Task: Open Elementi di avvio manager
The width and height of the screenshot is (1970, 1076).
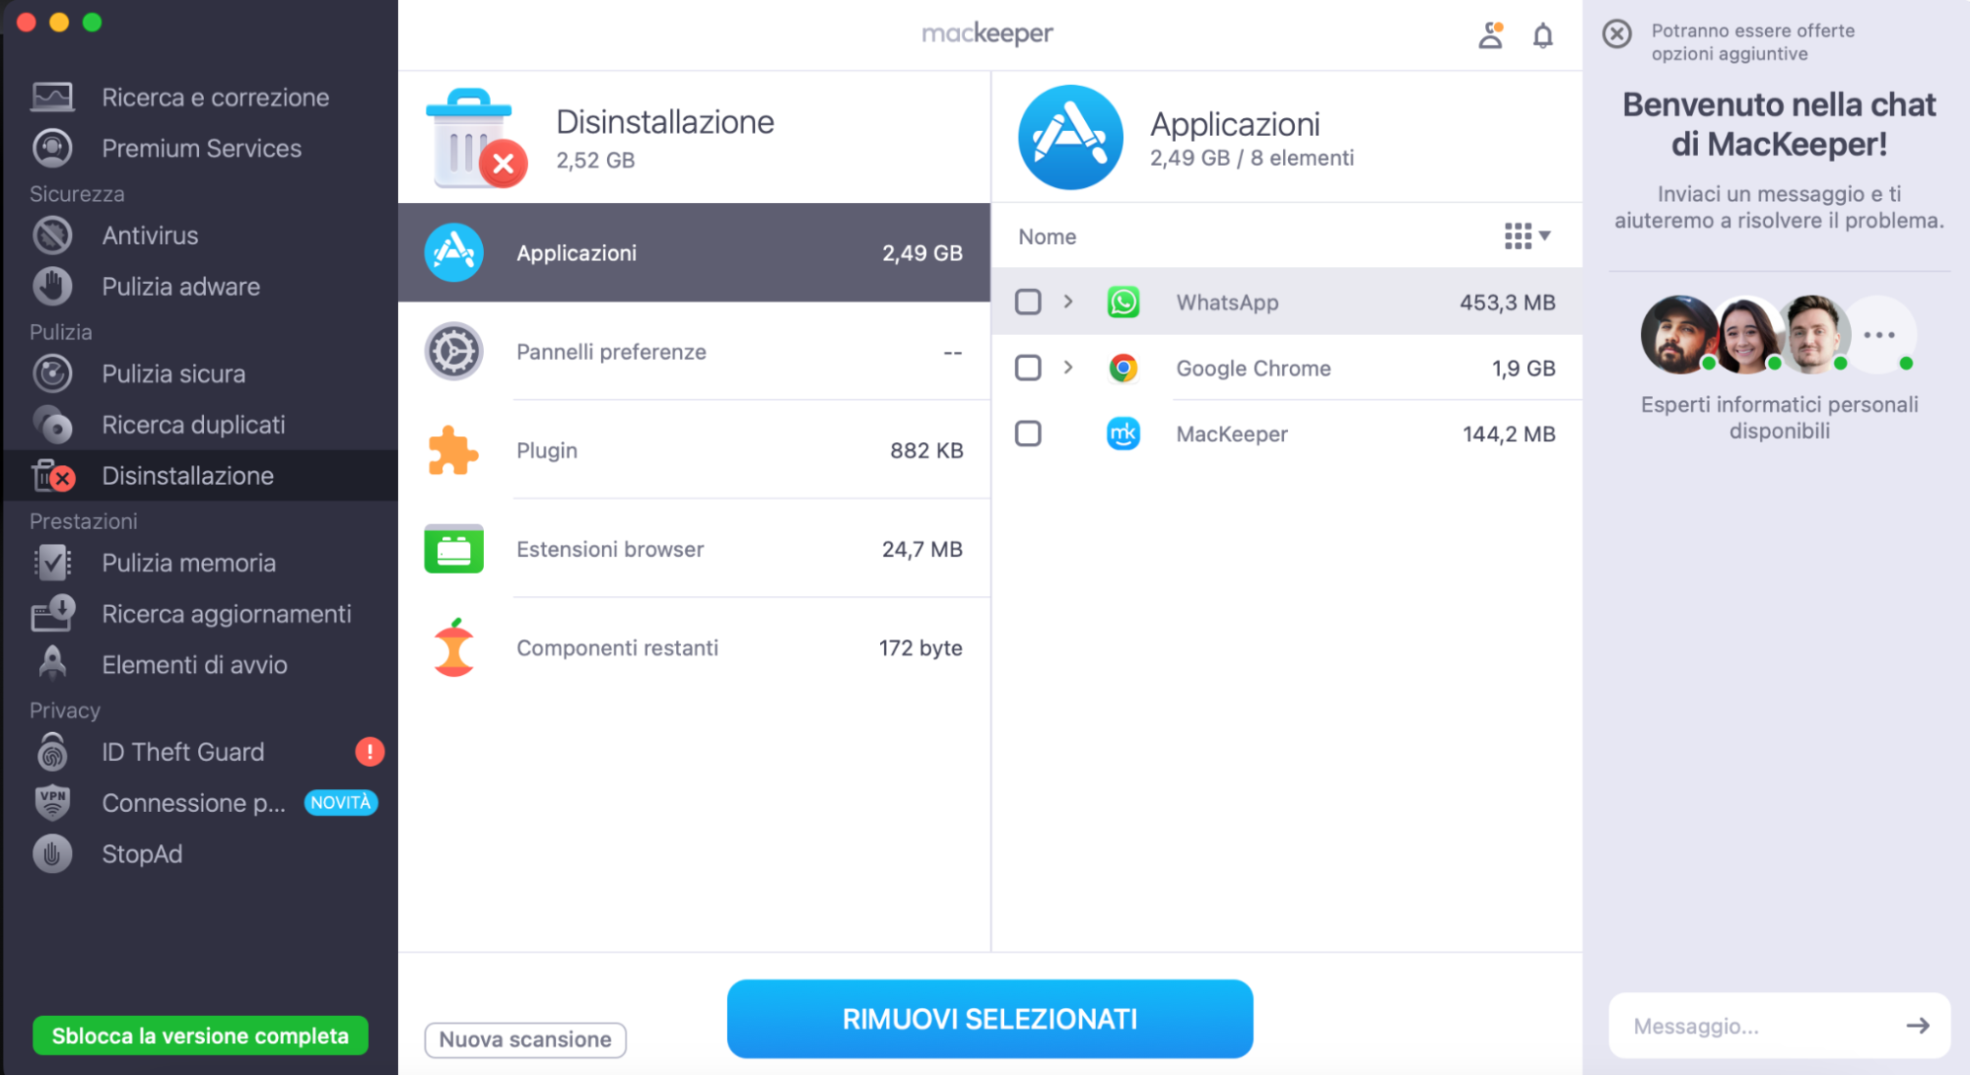Action: 194,664
